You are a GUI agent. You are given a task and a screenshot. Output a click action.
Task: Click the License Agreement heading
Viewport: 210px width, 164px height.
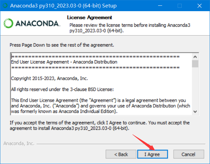pos(89,18)
